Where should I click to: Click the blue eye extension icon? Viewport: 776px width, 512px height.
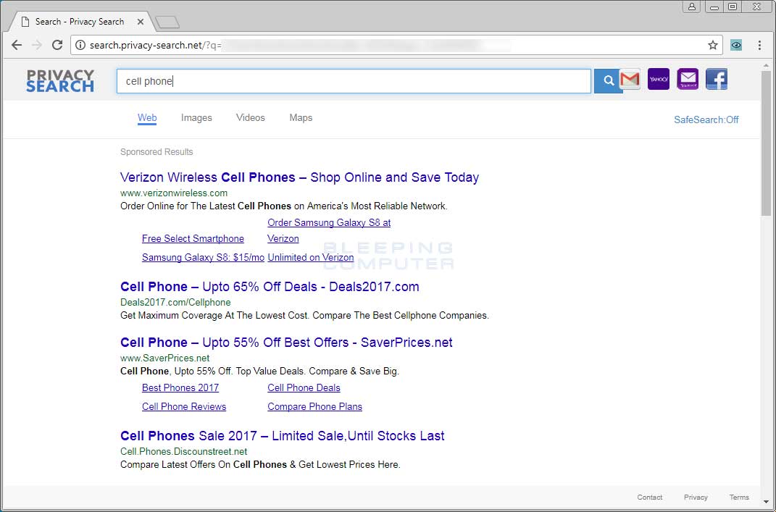(735, 44)
